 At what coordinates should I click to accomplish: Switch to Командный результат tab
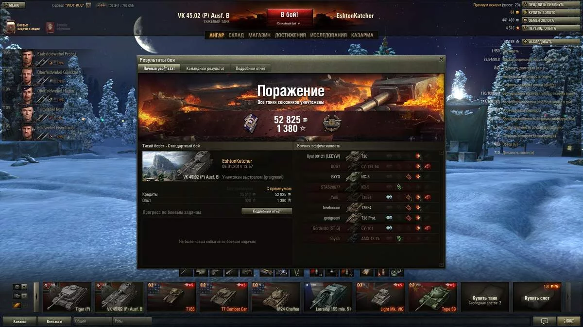205,68
